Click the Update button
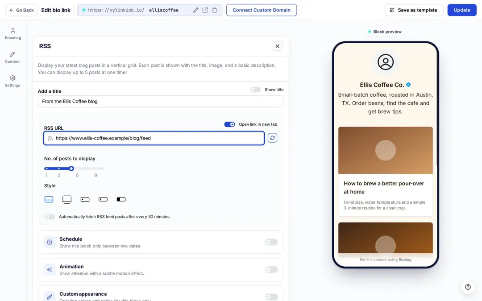 [462, 10]
